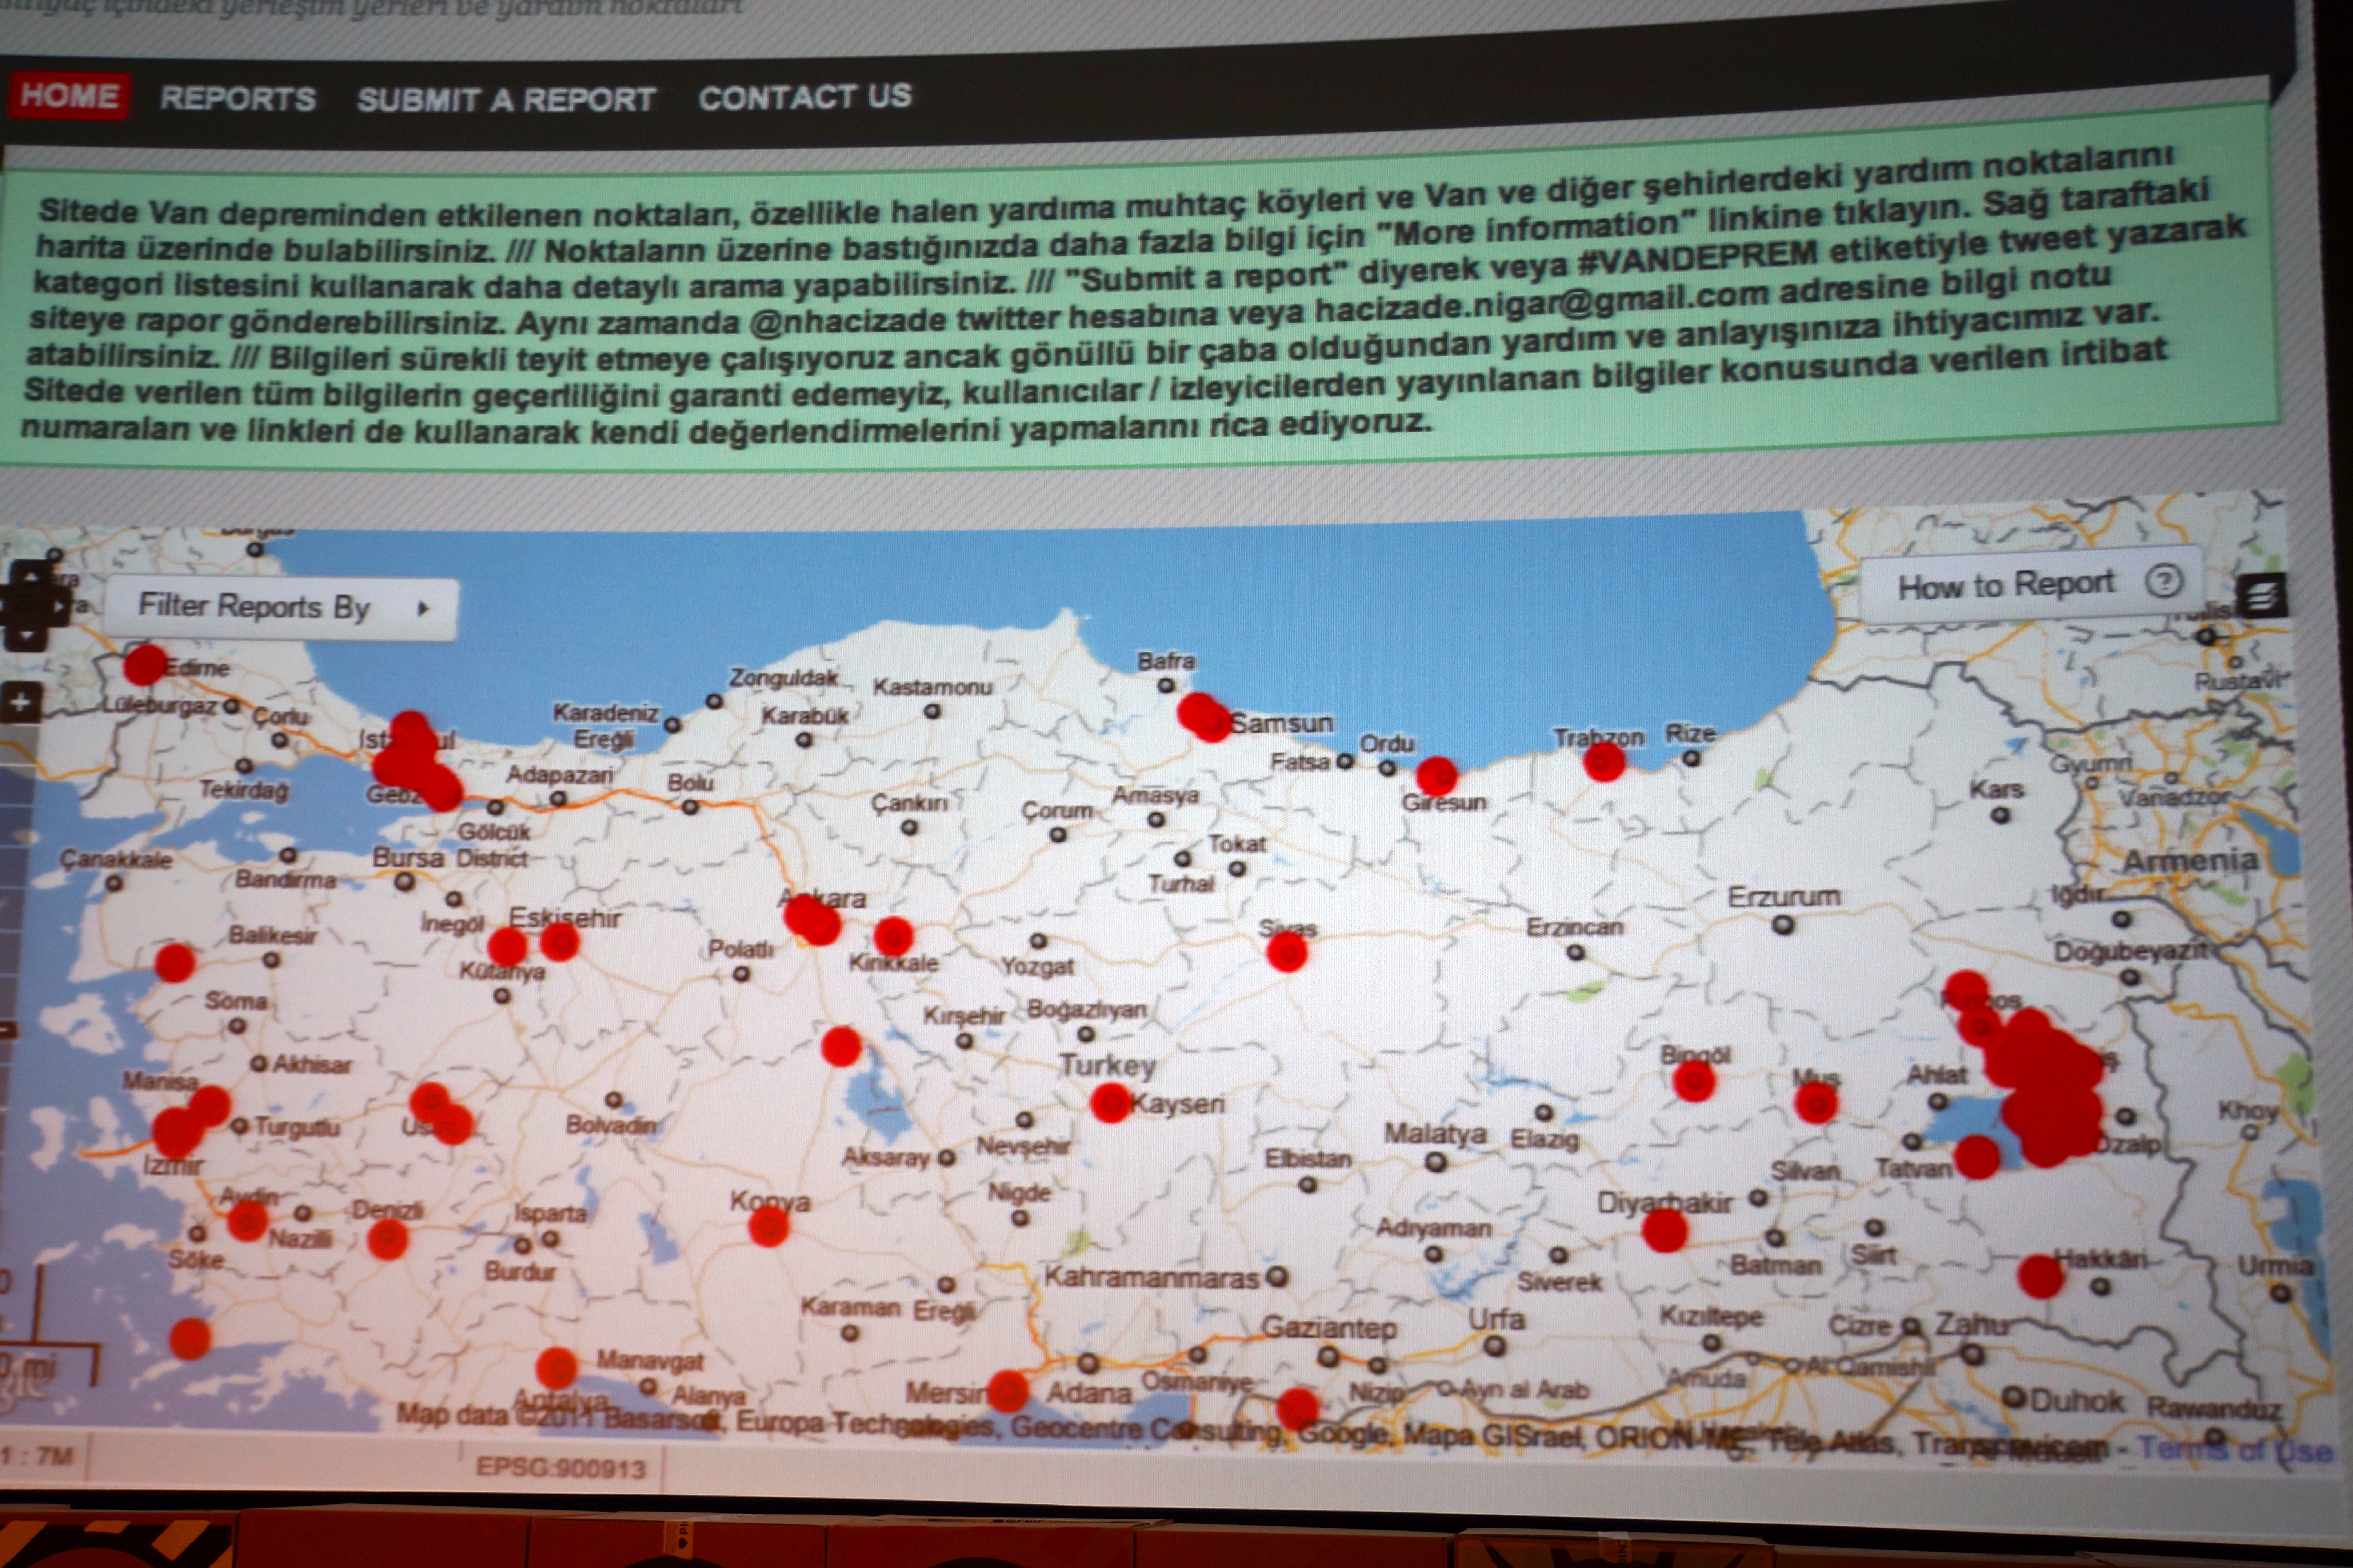This screenshot has height=1568, width=2353.
Task: Select the red report marker at Aydın
Action: coord(247,1221)
